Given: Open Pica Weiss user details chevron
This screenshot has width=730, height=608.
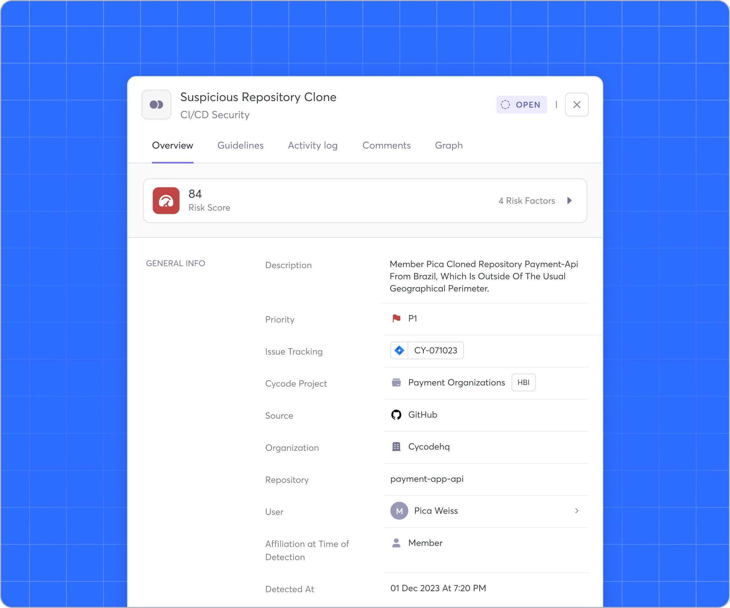Looking at the screenshot, I should pos(577,511).
